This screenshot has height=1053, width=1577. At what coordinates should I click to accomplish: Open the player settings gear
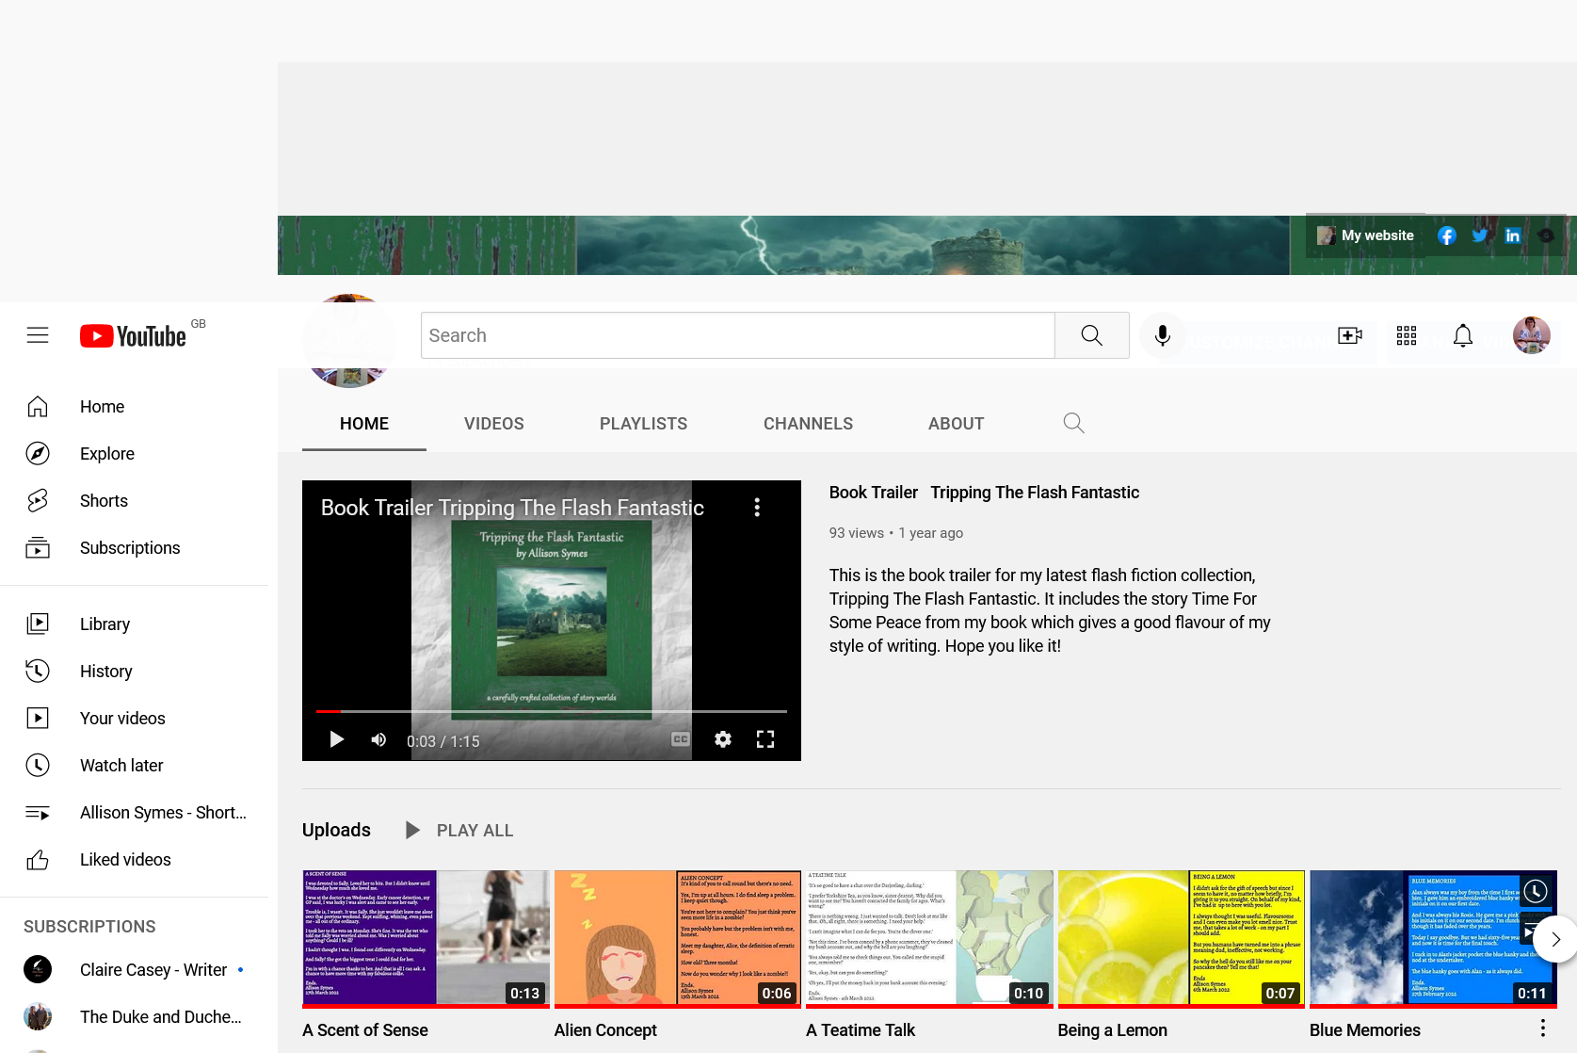[722, 739]
